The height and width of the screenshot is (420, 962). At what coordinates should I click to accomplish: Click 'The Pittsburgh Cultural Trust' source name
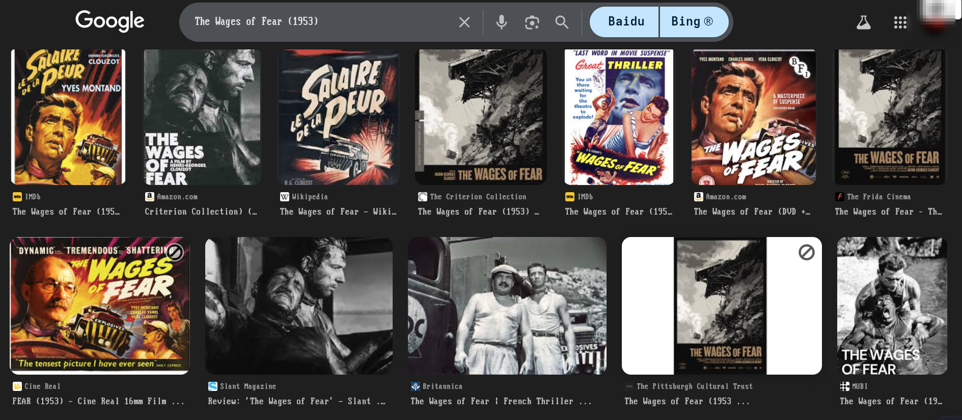(x=695, y=386)
